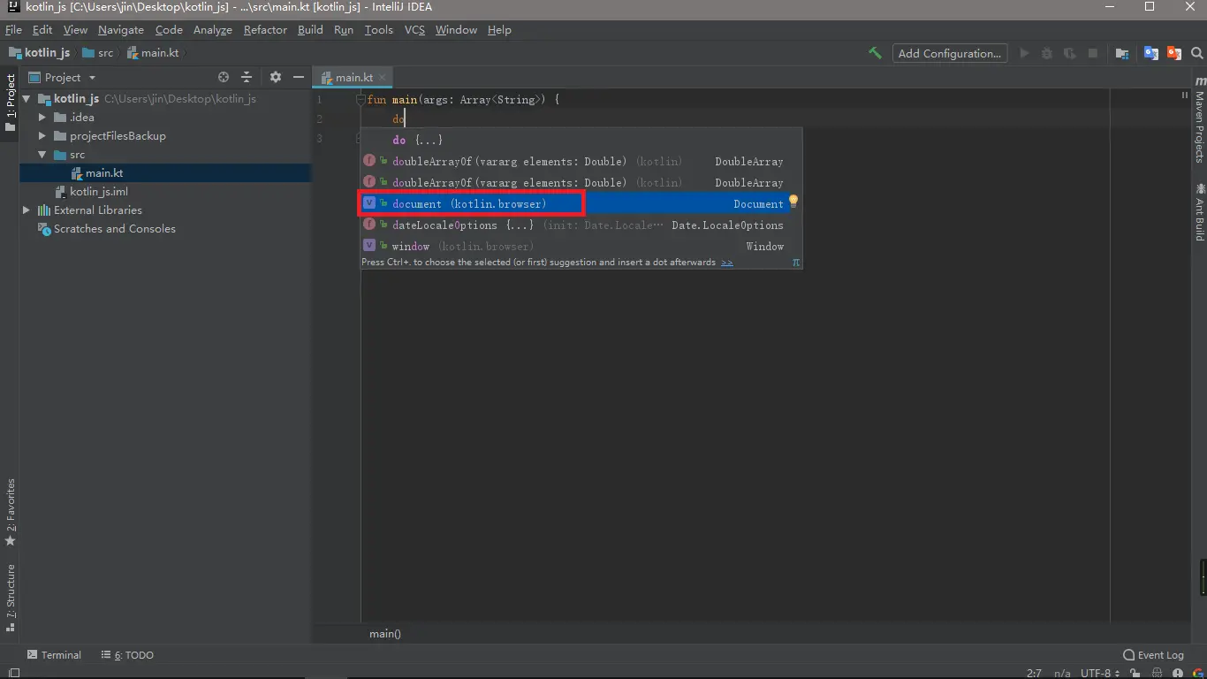Viewport: 1207px width, 679px height.
Task: Click the blue Google Translate icon
Action: 1151,53
